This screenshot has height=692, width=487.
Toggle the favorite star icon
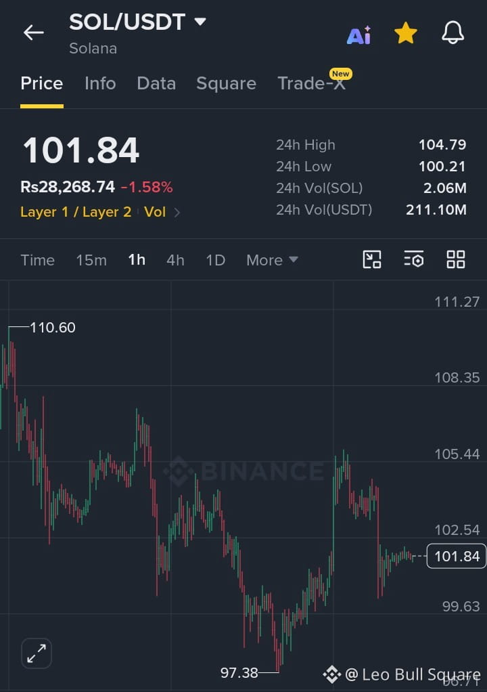click(x=405, y=33)
